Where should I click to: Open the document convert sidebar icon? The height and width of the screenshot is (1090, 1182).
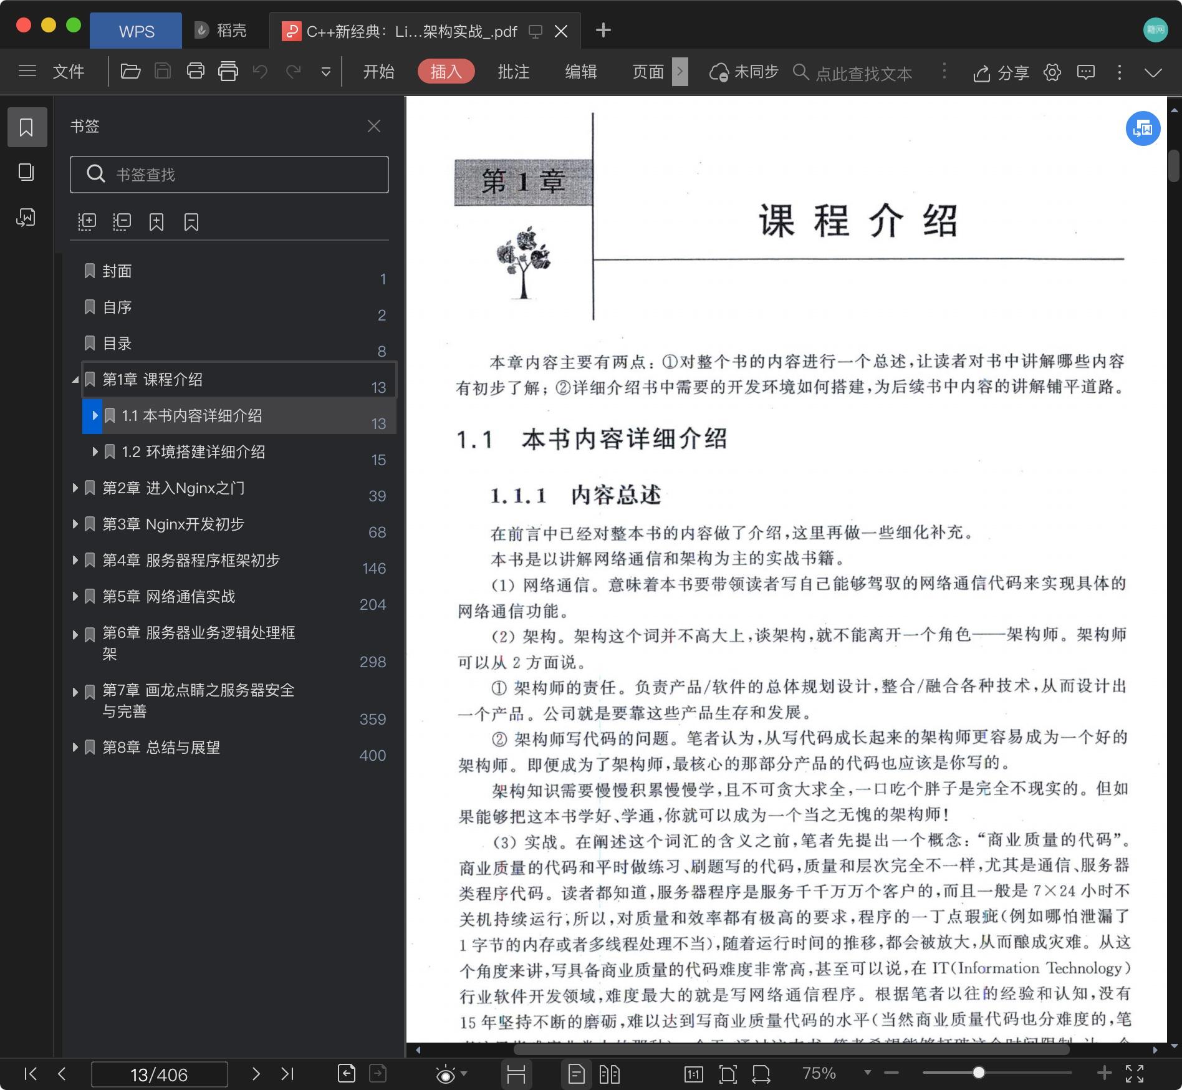(26, 217)
